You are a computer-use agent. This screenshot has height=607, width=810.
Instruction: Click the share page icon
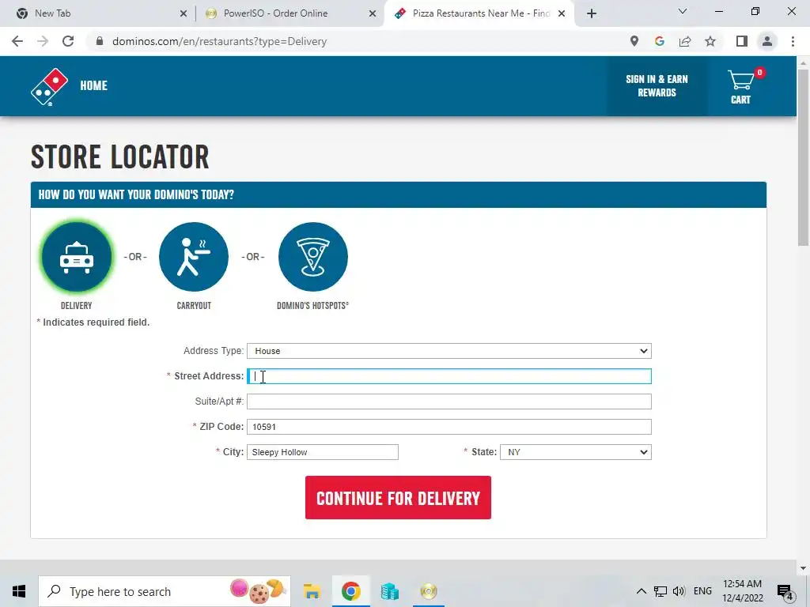tap(685, 41)
